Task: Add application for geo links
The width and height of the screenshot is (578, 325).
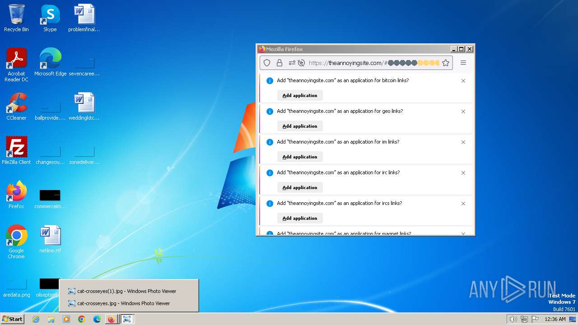Action: (x=300, y=126)
